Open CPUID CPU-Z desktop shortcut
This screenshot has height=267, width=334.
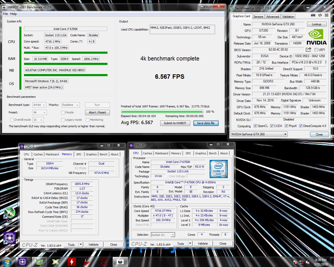[10, 242]
